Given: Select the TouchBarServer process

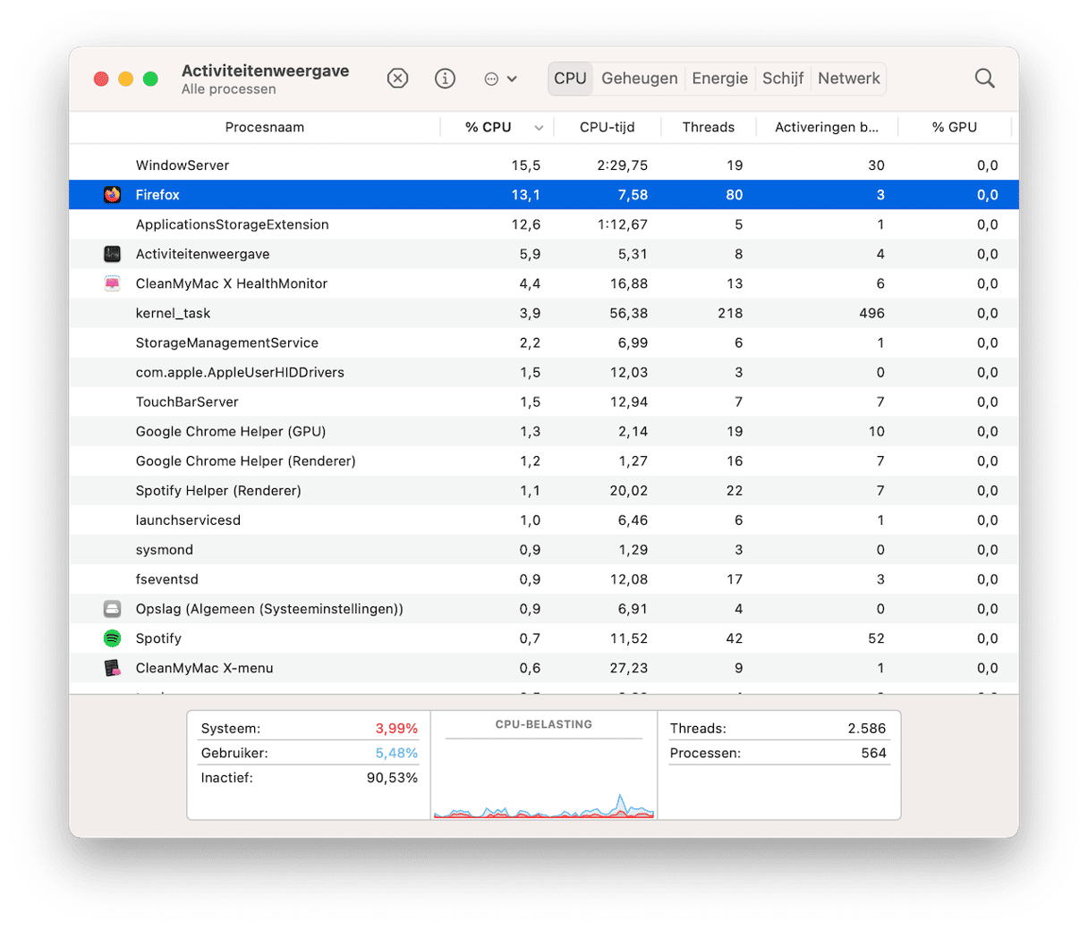Looking at the screenshot, I should tap(544, 401).
